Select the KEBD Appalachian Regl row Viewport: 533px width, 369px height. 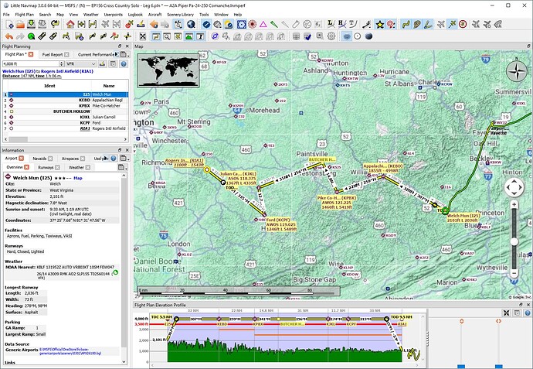coord(65,100)
